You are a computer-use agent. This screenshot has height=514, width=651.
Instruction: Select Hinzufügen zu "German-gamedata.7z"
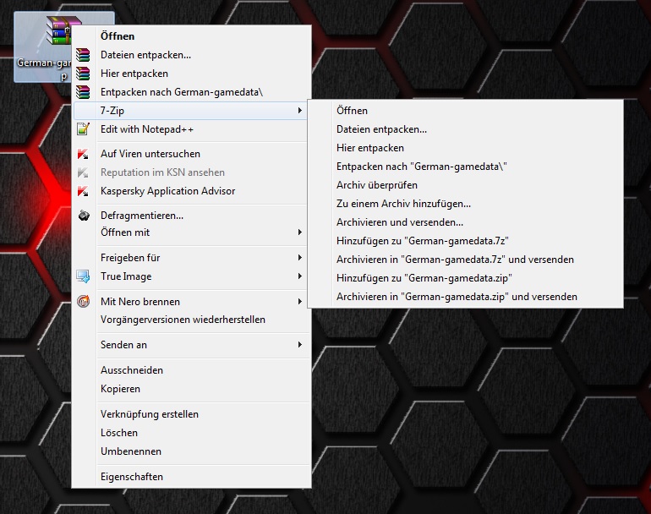coord(465,241)
